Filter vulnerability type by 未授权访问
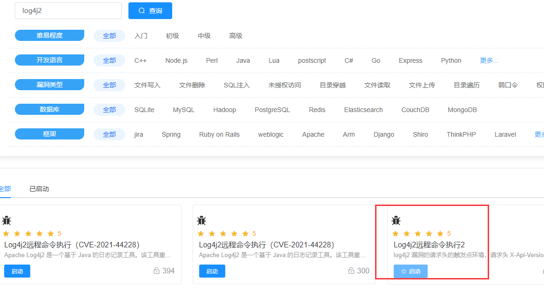 (284, 85)
